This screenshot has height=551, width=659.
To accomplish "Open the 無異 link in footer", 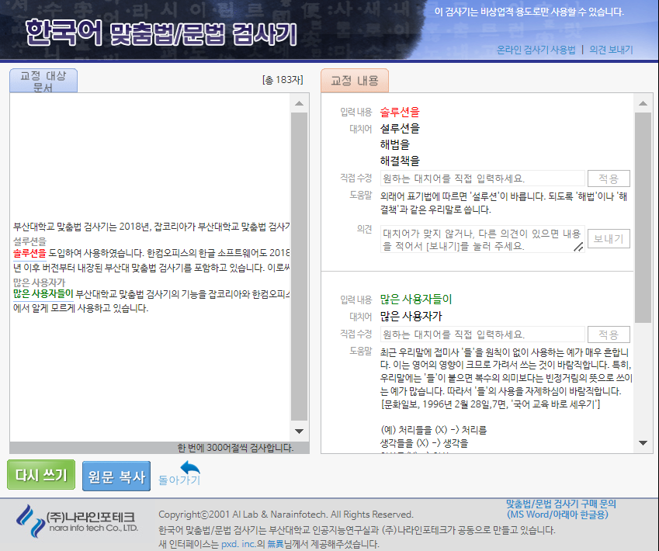I will click(x=276, y=544).
